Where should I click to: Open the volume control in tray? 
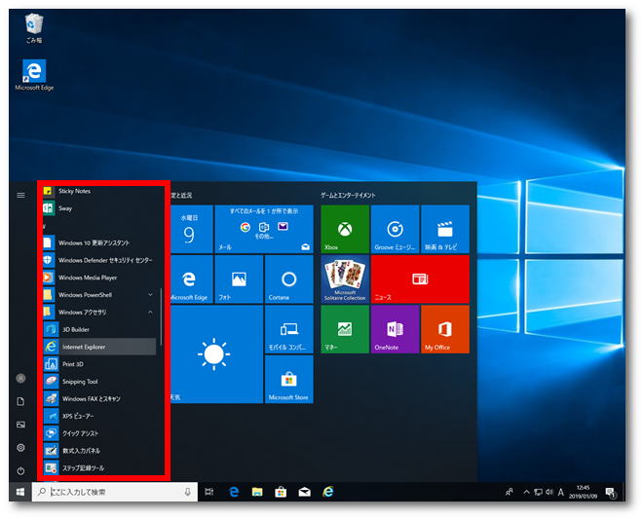[549, 492]
